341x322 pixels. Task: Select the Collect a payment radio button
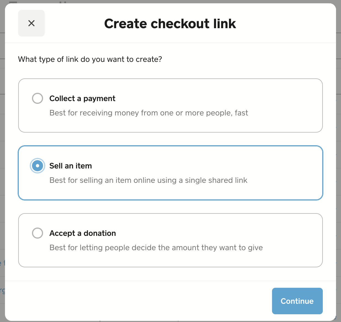38,98
